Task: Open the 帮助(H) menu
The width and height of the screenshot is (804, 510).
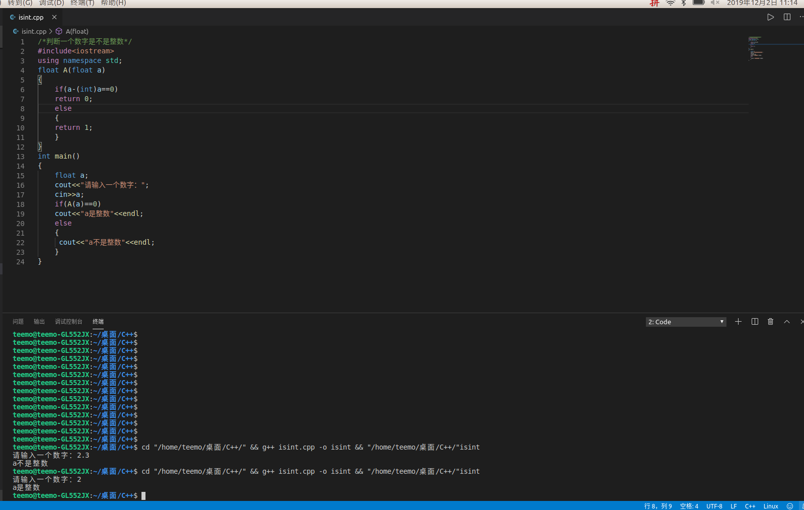Action: [x=113, y=3]
